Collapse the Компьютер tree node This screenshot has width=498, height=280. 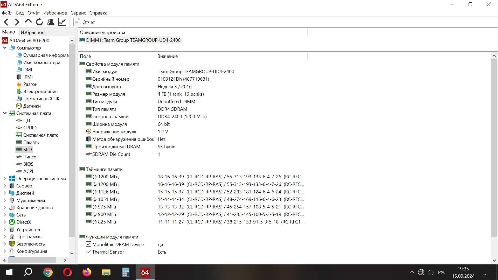coord(5,48)
